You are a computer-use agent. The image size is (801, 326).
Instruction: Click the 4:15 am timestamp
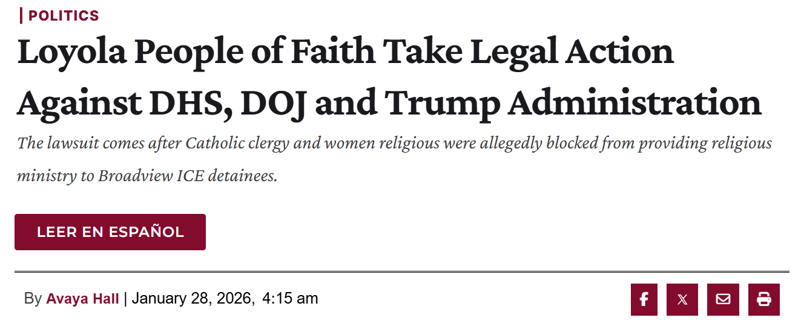290,299
